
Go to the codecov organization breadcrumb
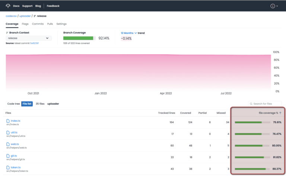pyautogui.click(x=11, y=16)
